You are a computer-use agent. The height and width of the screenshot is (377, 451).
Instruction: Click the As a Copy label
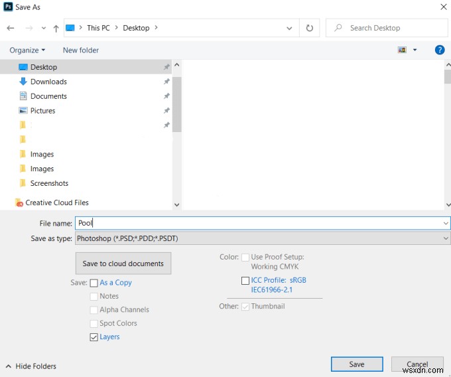tap(115, 283)
